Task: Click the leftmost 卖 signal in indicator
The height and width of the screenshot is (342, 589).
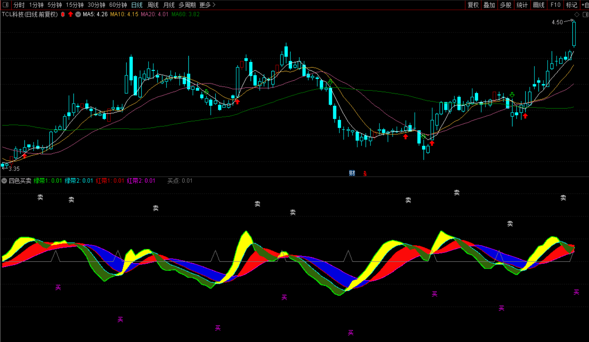Action: (40, 197)
